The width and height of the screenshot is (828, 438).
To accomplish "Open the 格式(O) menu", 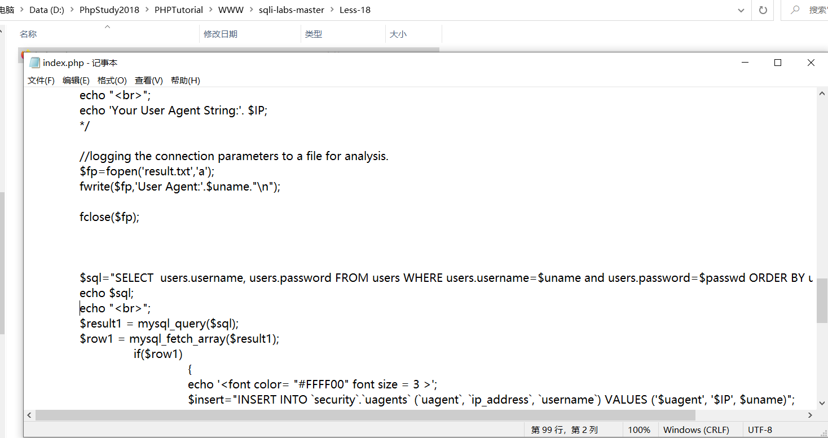I will pos(112,81).
